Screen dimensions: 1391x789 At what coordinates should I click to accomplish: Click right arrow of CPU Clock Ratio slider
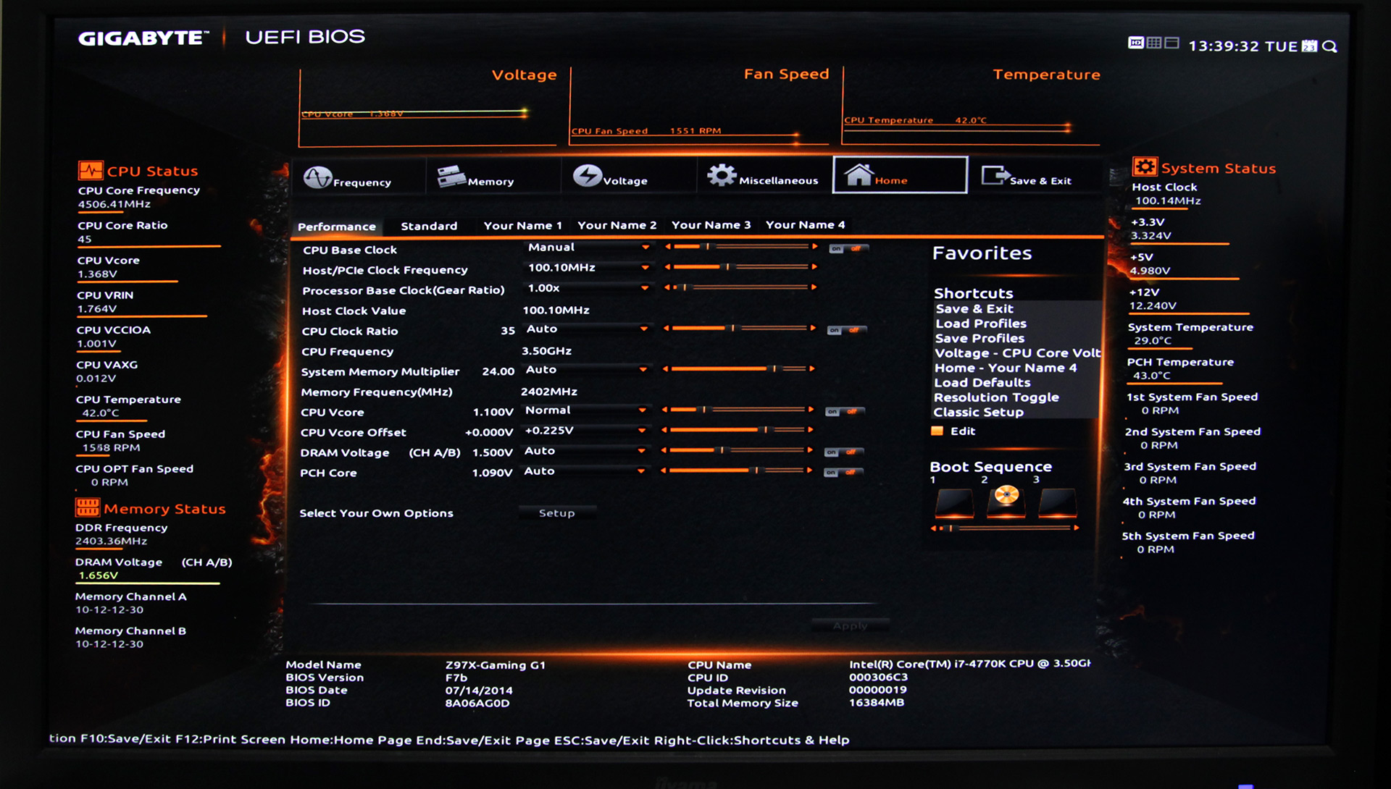(814, 328)
